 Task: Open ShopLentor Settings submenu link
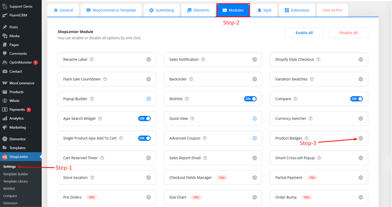[x=9, y=167]
